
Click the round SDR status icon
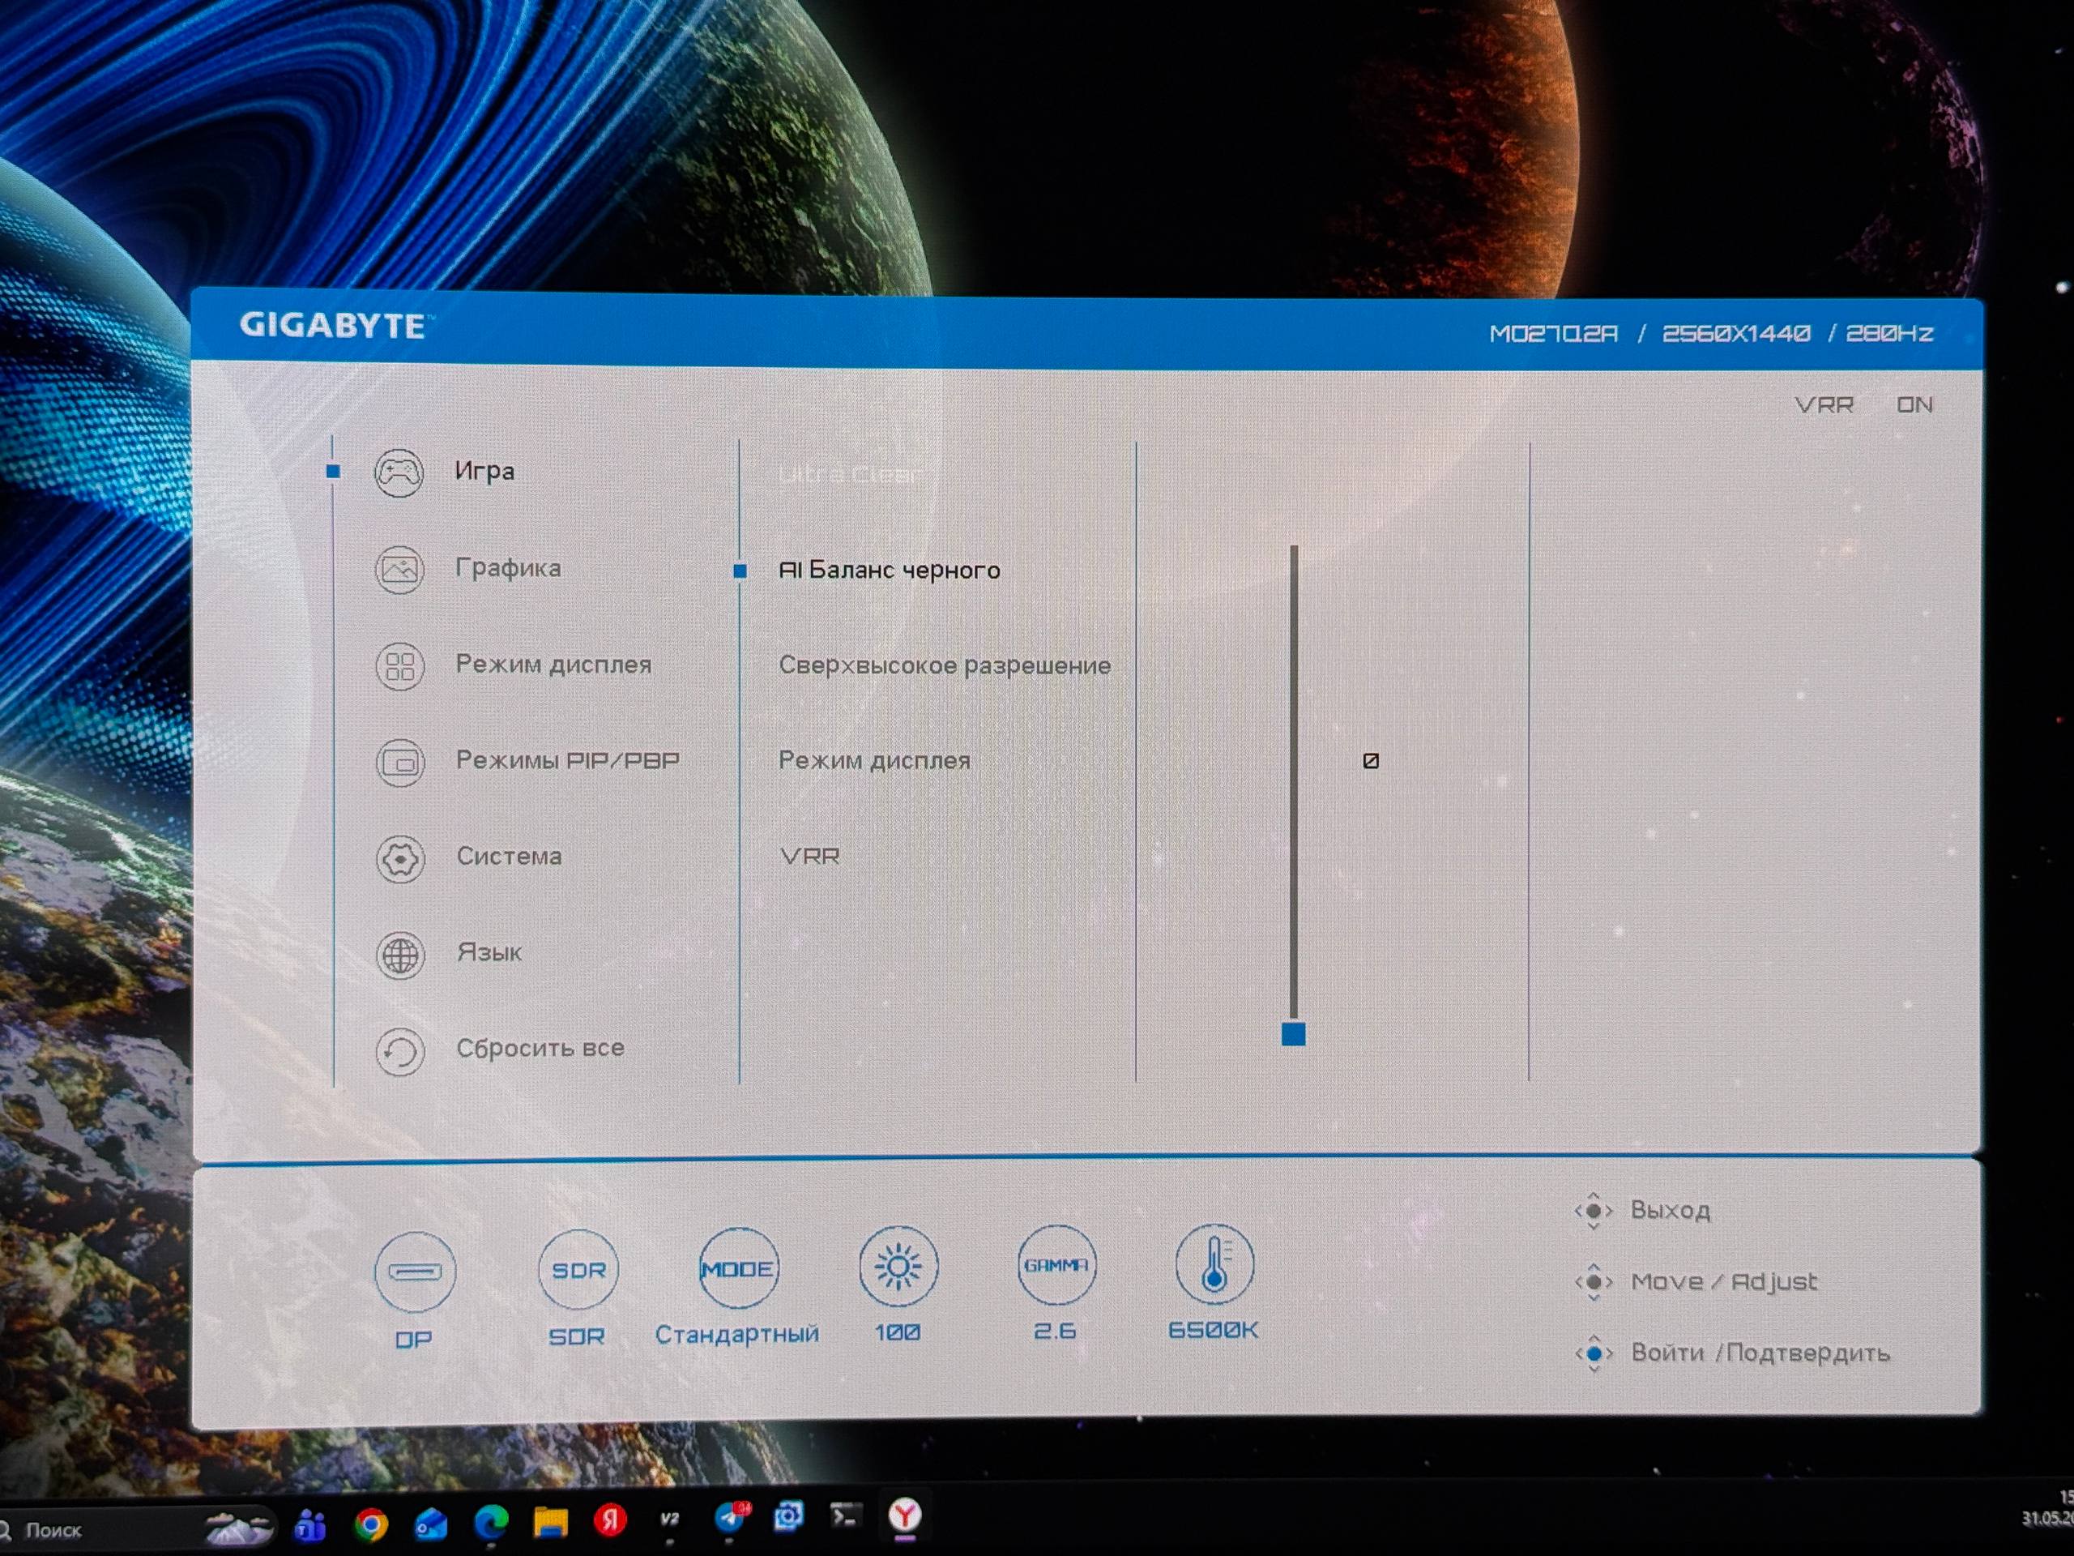point(578,1270)
